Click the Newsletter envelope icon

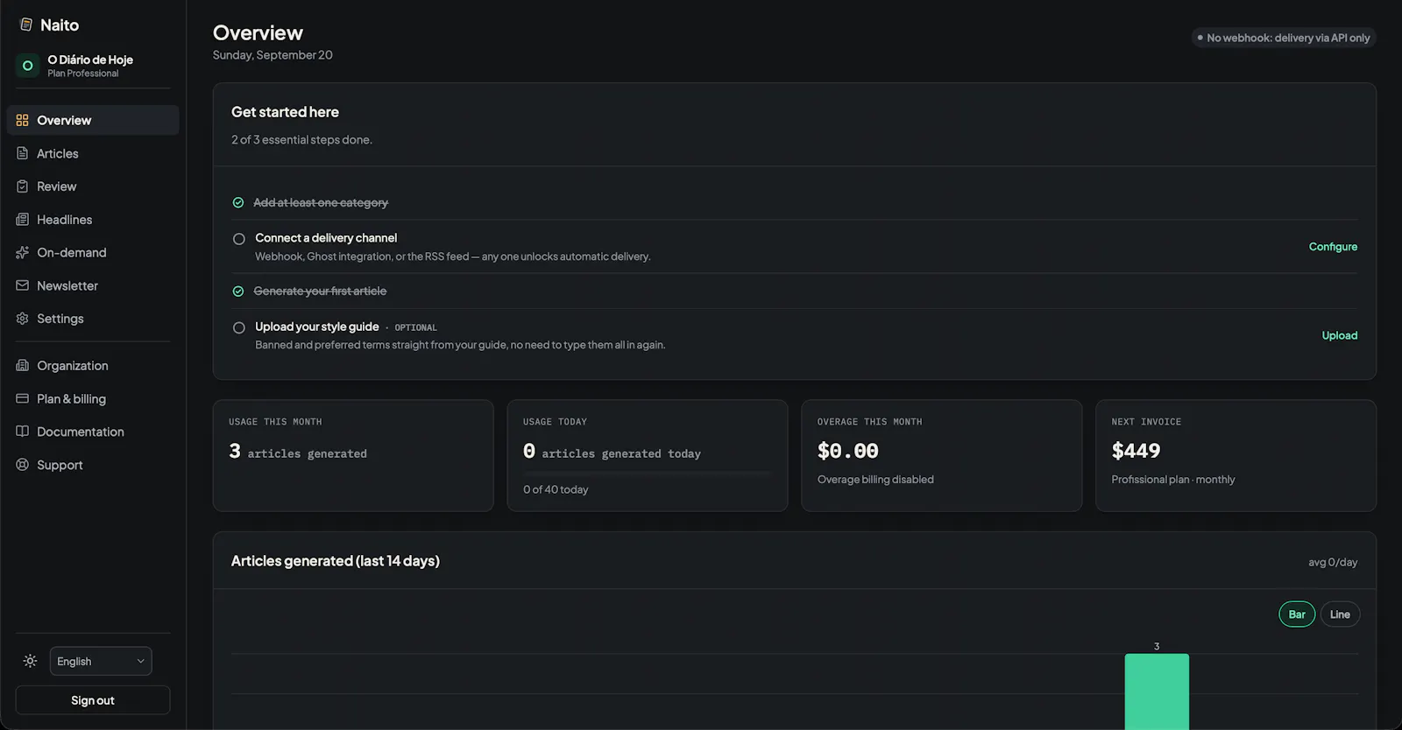[x=23, y=285]
